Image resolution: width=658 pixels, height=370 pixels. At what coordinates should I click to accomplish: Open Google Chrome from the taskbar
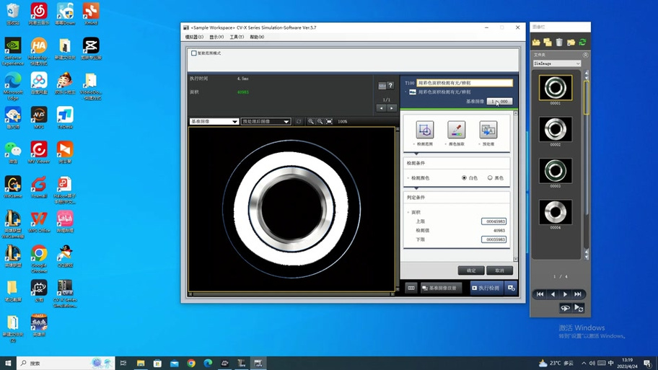point(191,364)
